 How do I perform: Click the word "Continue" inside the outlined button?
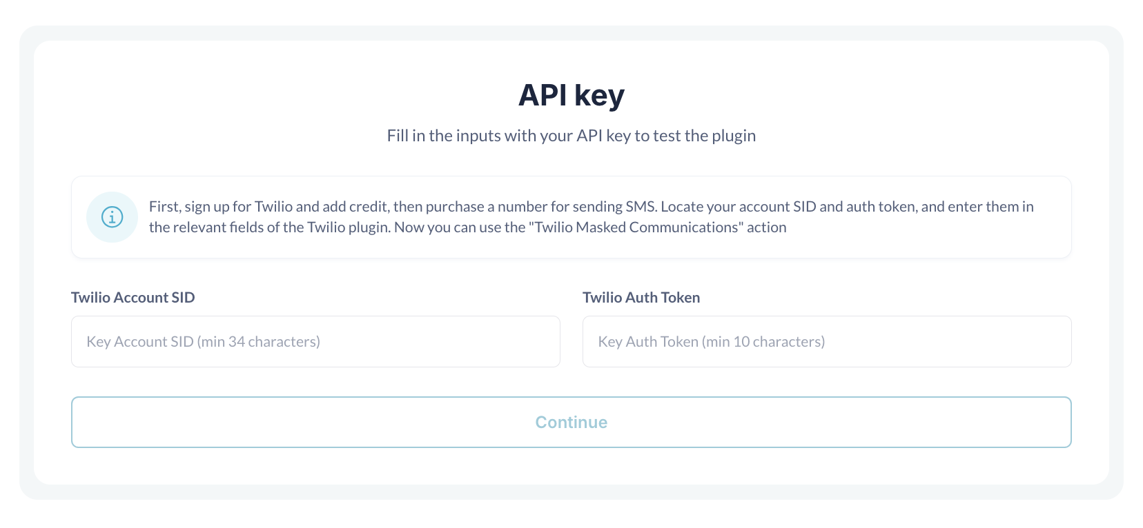click(571, 422)
